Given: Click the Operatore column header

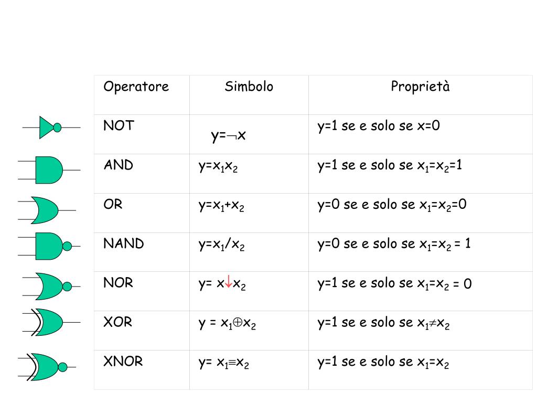Looking at the screenshot, I should (136, 87).
